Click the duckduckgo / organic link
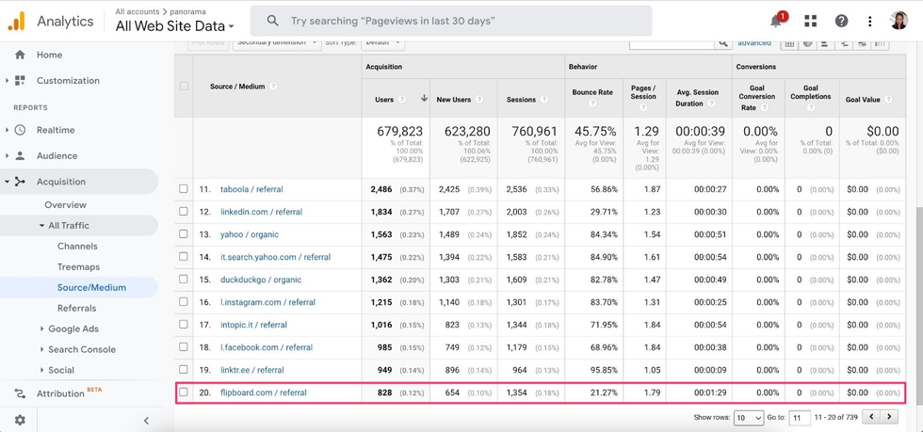 (261, 280)
